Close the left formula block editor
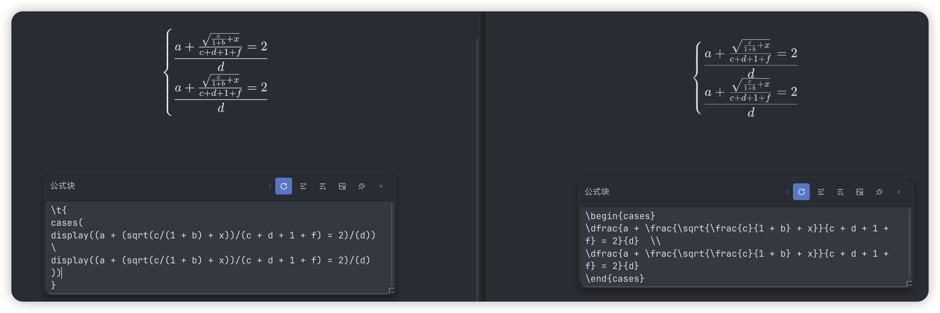 381,186
